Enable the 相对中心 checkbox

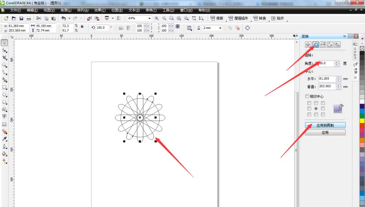pyautogui.click(x=307, y=96)
